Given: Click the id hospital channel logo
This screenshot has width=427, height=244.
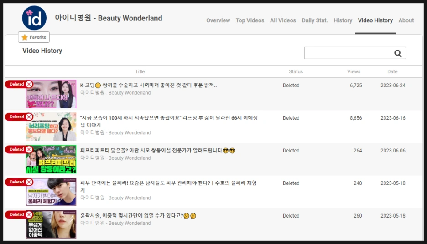Looking at the screenshot, I should coord(34,18).
